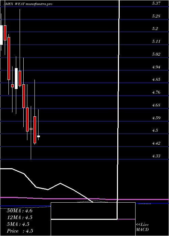Click the 4.68 price axis label
Image resolution: width=169 pixels, height=236 pixels.
156,105
